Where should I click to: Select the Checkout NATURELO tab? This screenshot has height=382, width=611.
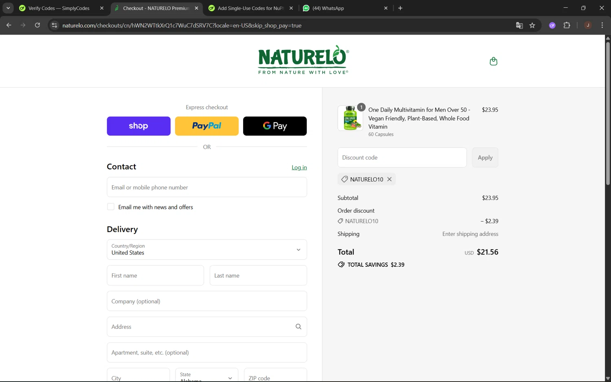pyautogui.click(x=156, y=8)
